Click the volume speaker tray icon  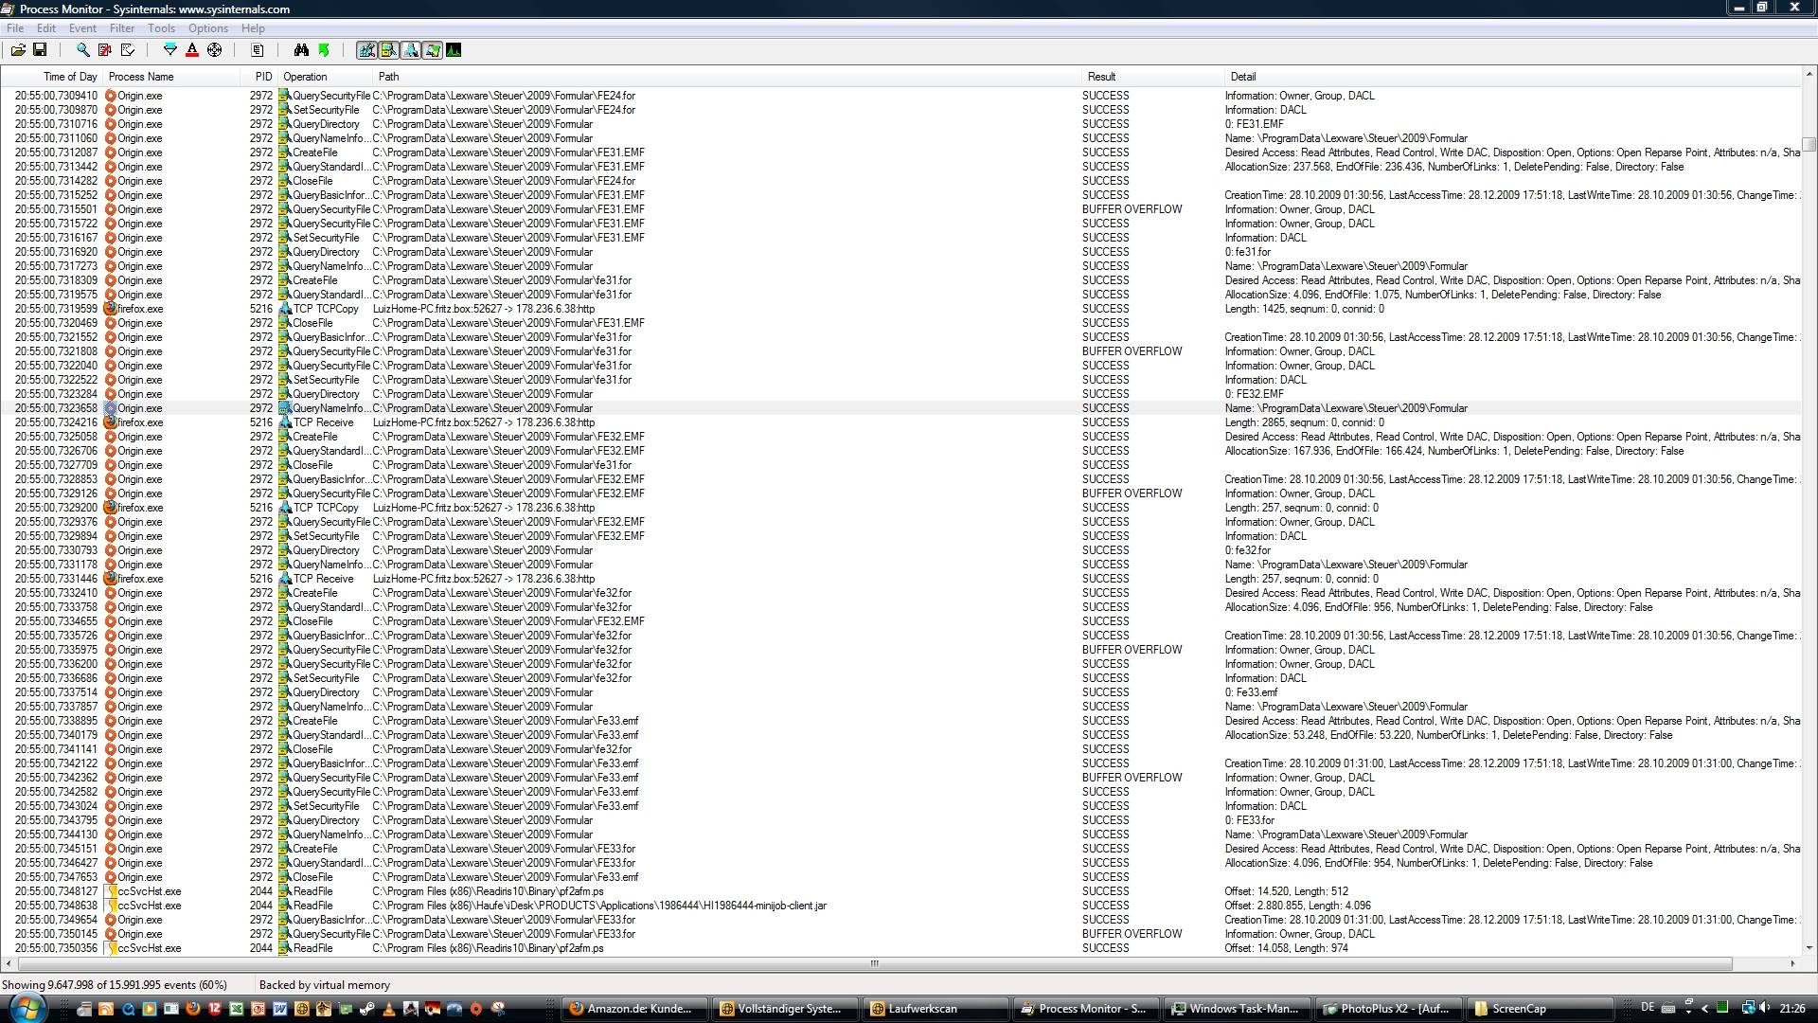(x=1765, y=1008)
